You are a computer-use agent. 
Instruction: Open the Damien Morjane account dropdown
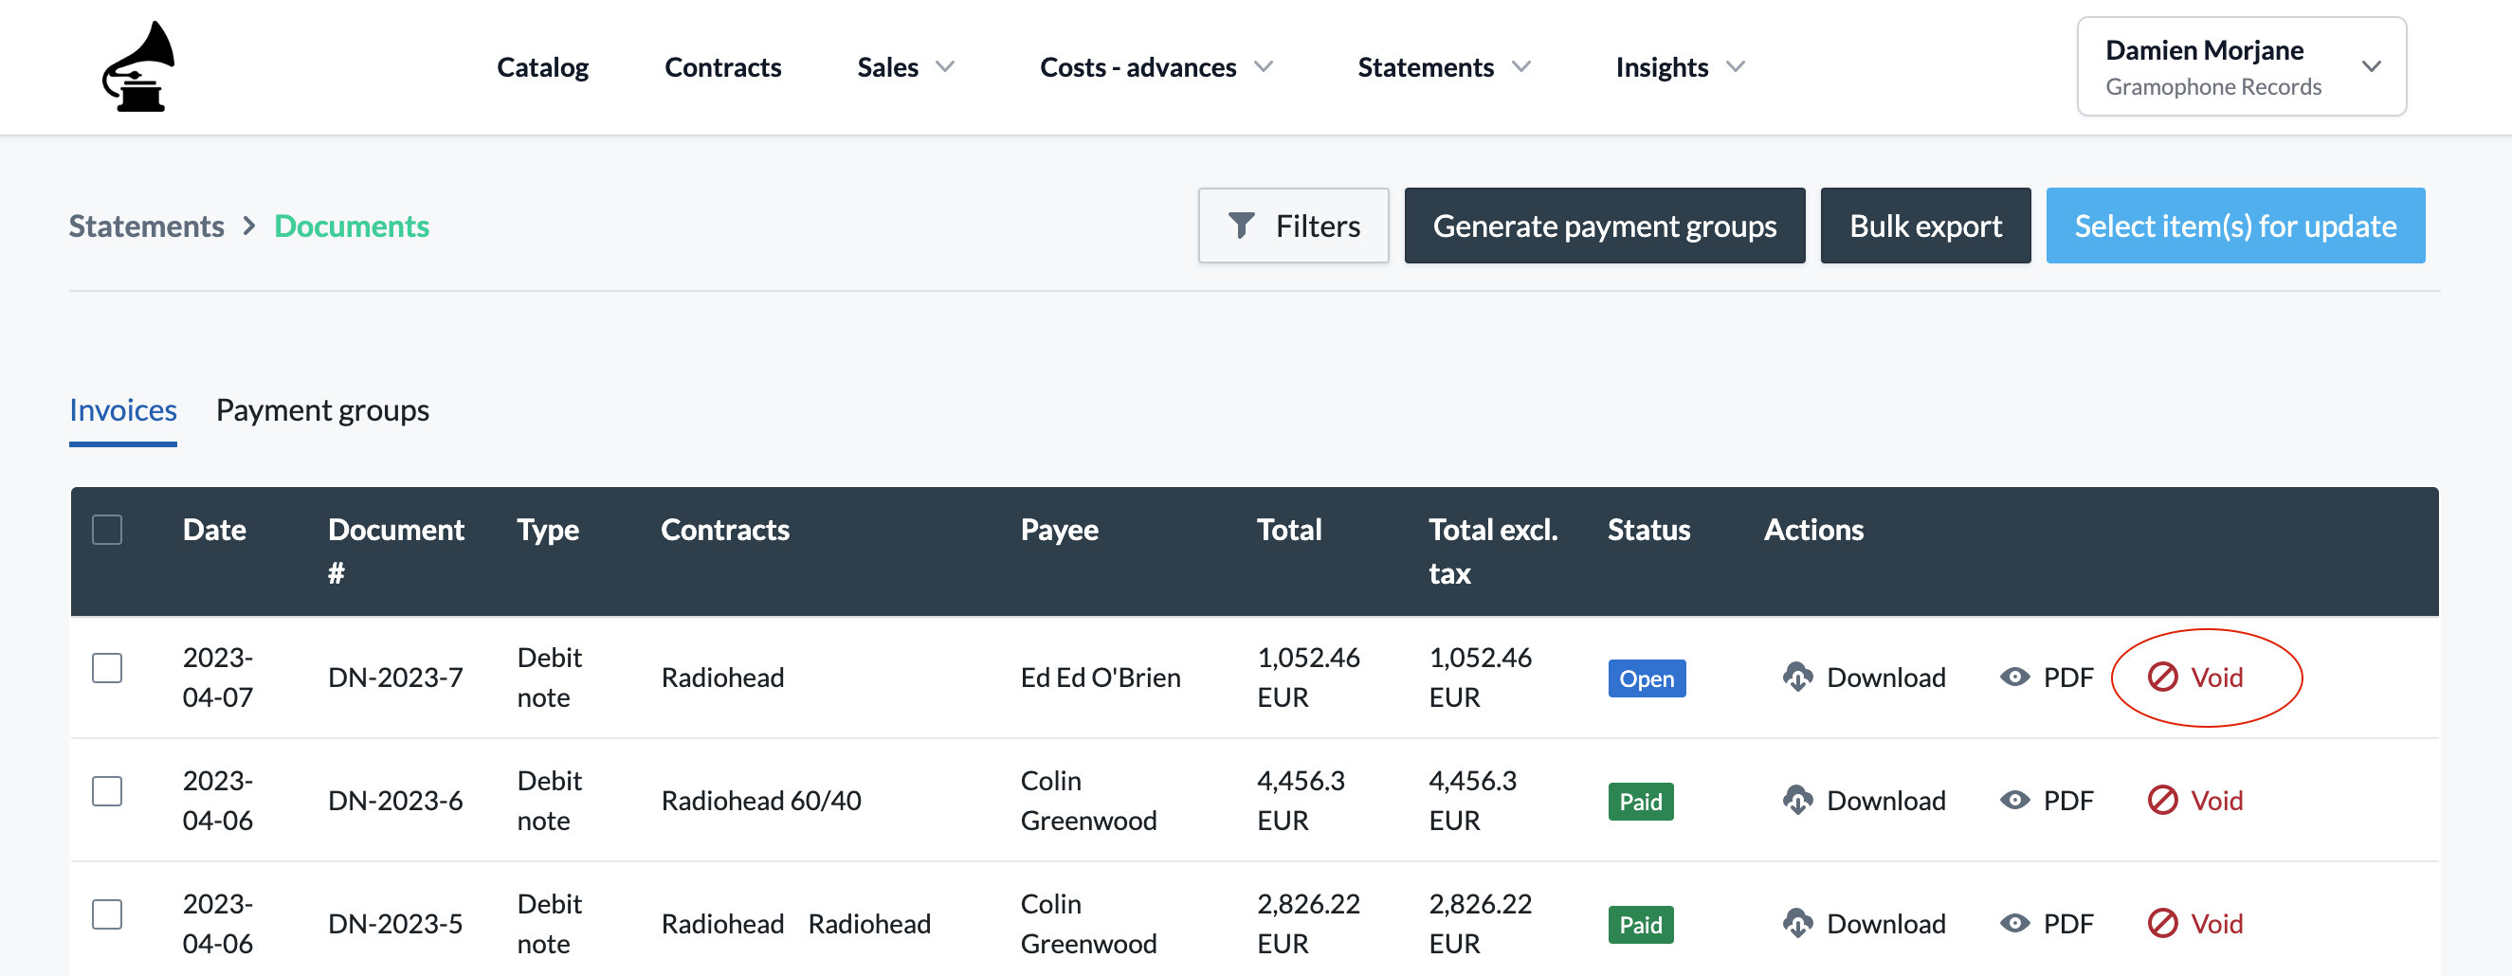coord(2241,66)
